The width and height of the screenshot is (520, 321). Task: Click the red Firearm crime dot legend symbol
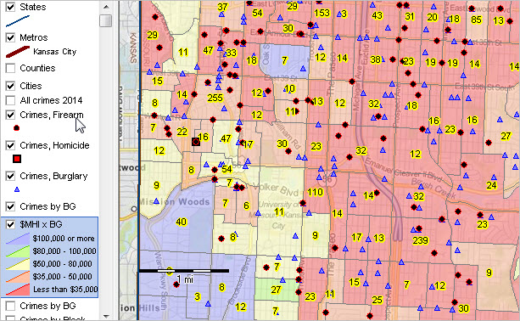pyautogui.click(x=17, y=127)
